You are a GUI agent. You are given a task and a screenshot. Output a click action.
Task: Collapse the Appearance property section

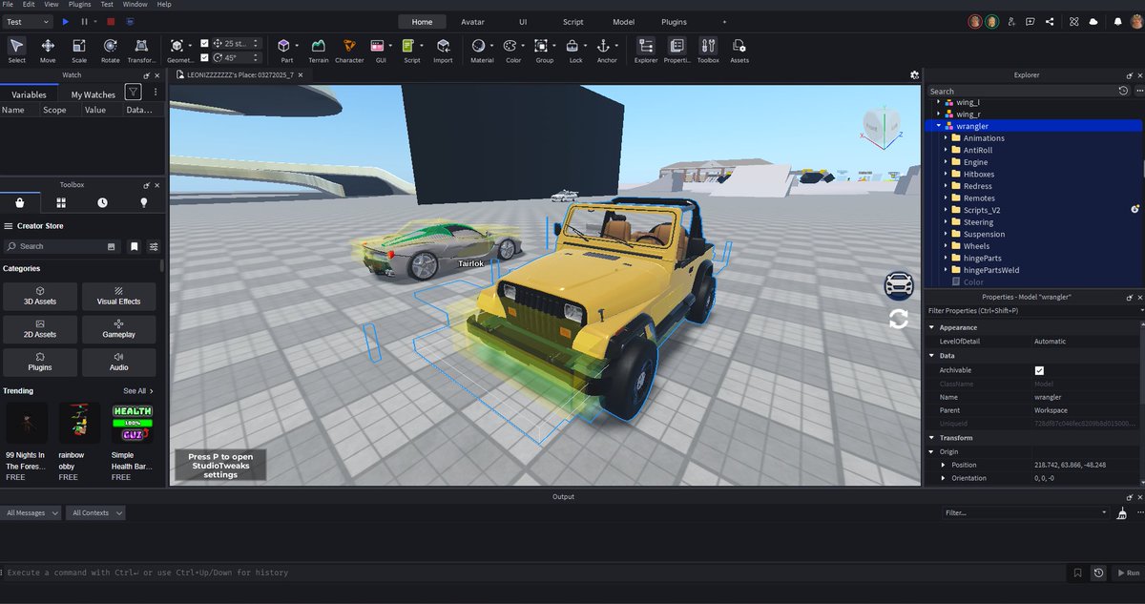coord(932,327)
